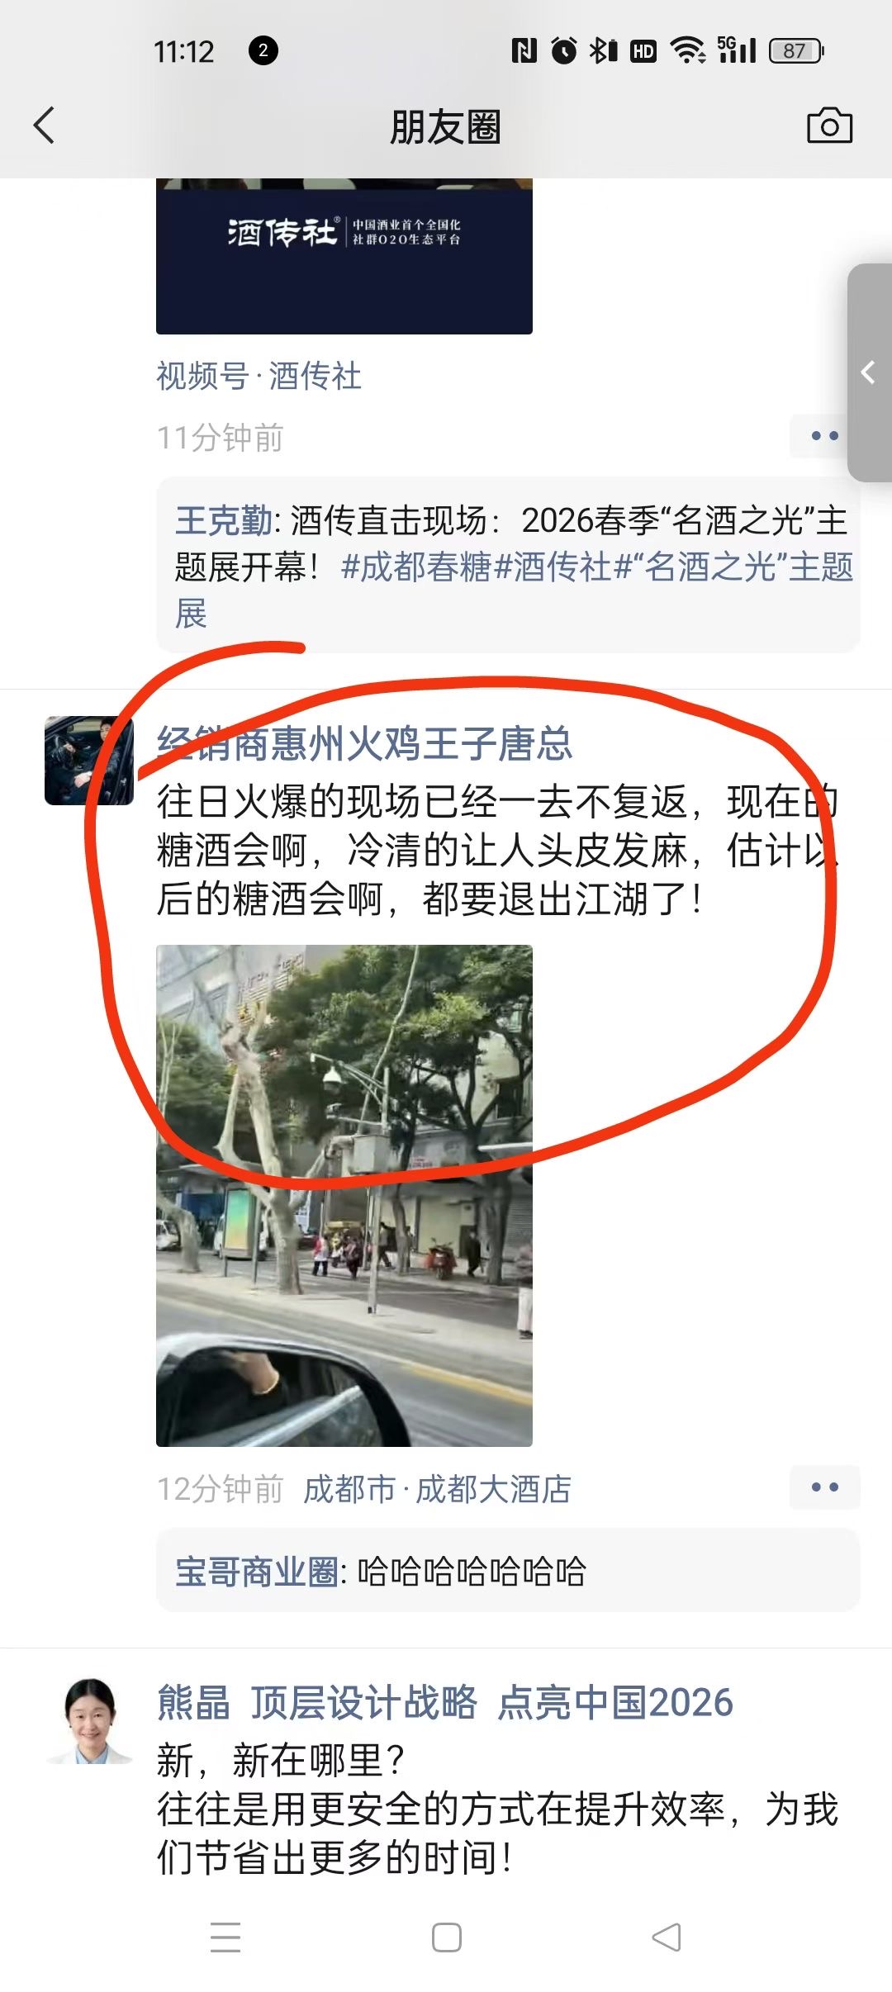The width and height of the screenshot is (892, 1992).
Task: Open commenter 王克勤's profile
Action: [x=223, y=521]
